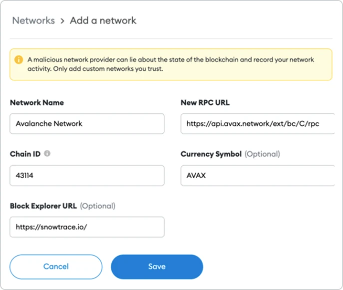343x290 pixels.
Task: Click the Network Name label
Action: click(37, 102)
